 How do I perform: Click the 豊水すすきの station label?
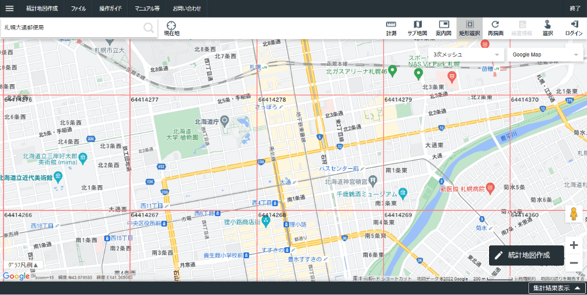305,259
